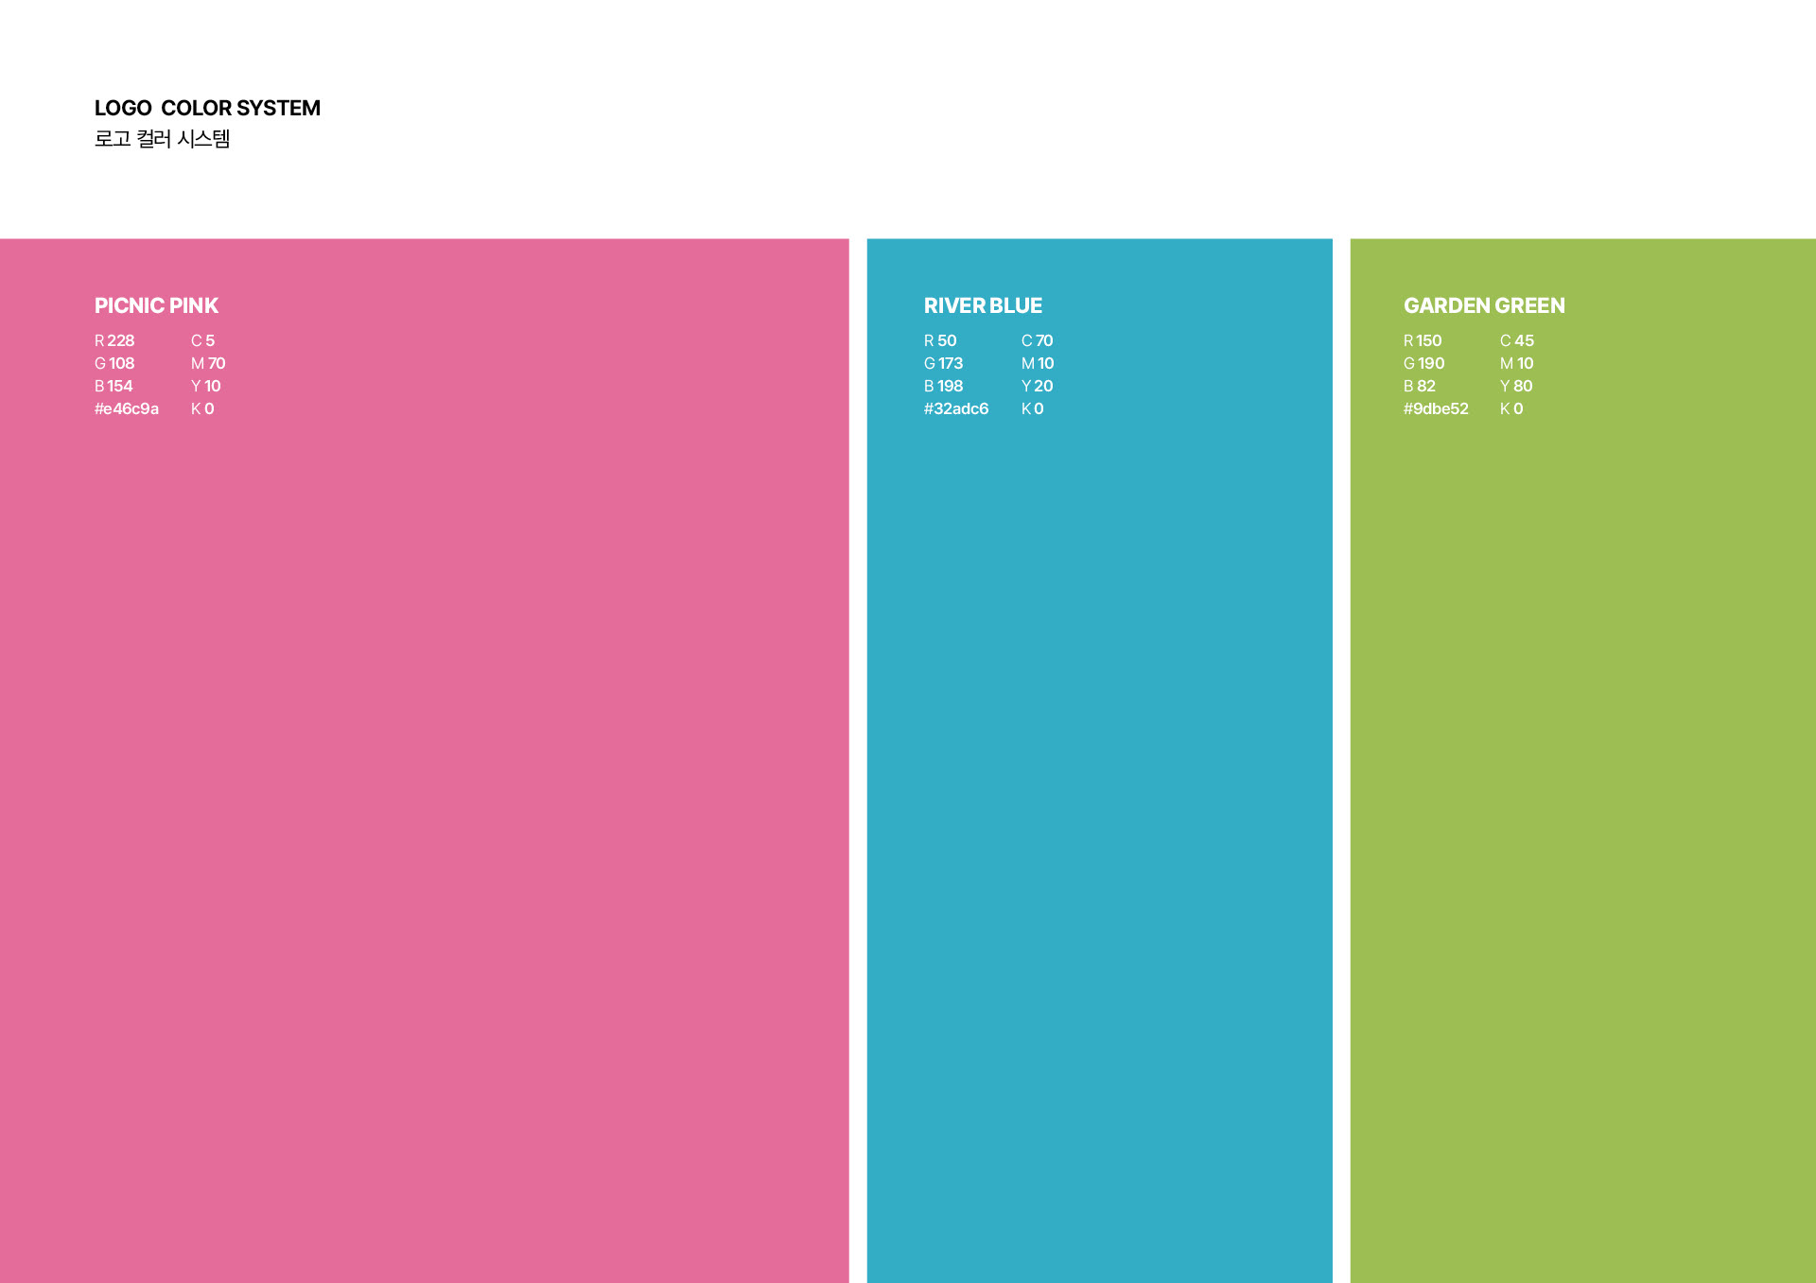Screen dimensions: 1816x1283
Task: Click the Y 80 value in green panel
Action: click(1516, 386)
